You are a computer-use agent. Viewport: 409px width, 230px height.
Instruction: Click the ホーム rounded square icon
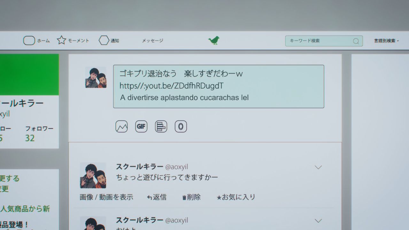point(29,41)
